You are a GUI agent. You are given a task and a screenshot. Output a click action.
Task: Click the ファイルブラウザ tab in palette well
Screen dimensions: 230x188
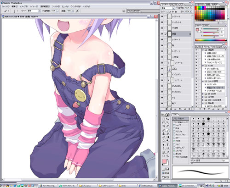click(x=134, y=11)
